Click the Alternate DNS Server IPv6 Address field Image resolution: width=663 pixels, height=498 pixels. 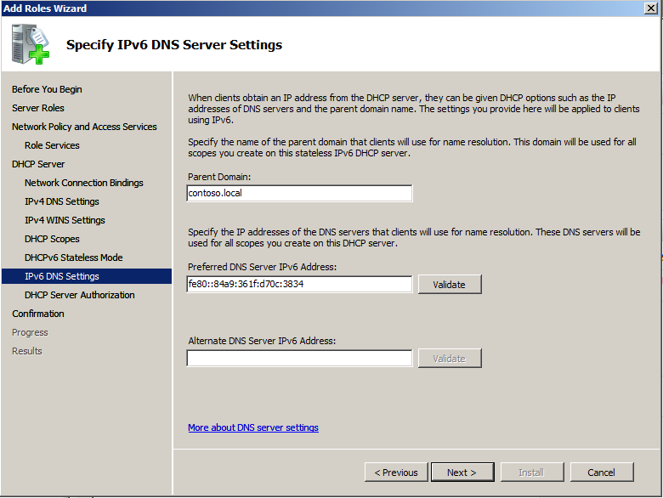(299, 358)
